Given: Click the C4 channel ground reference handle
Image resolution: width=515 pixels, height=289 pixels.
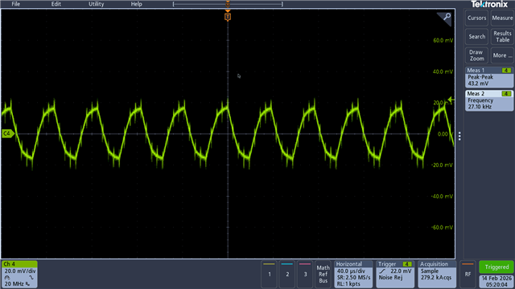Looking at the screenshot, I should (x=7, y=134).
